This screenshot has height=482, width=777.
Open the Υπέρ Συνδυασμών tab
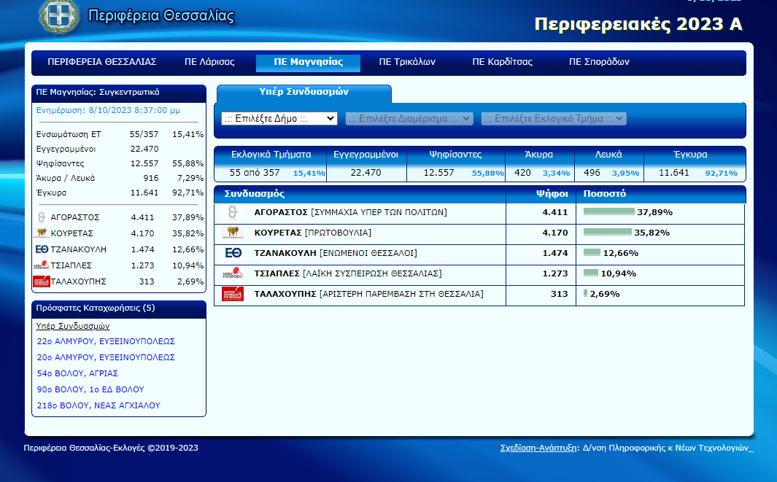click(x=304, y=93)
